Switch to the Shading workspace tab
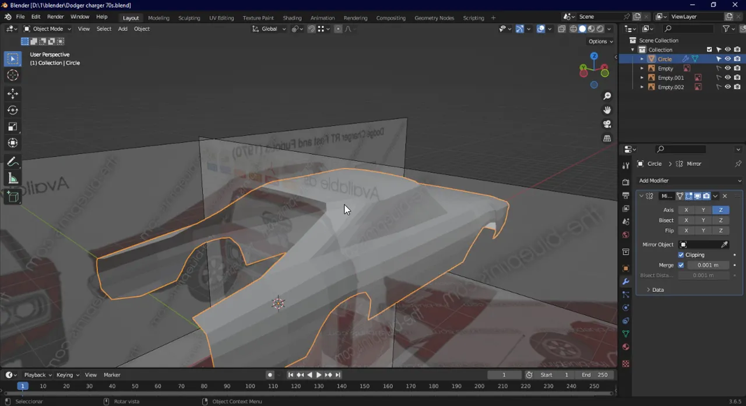 point(292,17)
